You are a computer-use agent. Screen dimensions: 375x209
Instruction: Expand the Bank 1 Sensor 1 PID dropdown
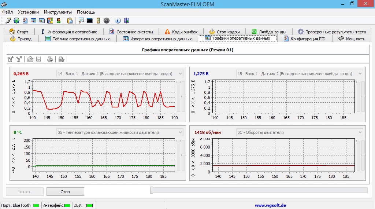pos(180,74)
